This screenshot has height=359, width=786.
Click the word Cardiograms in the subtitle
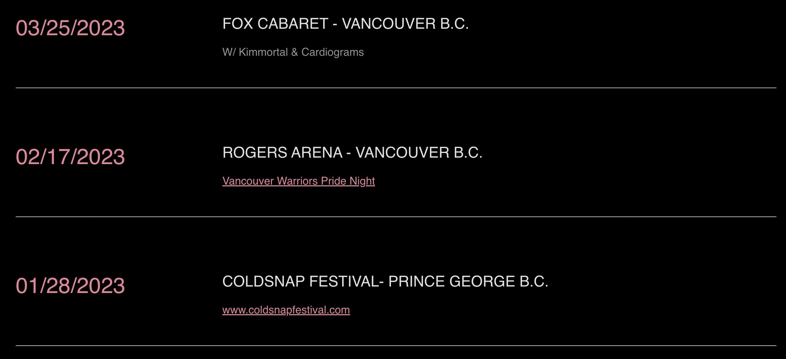coord(332,52)
